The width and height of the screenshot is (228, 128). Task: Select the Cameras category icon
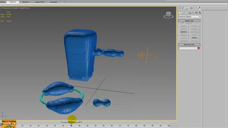[x=190, y=13]
